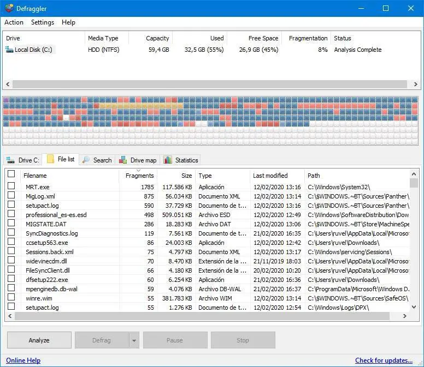
Task: Click the file list horizontal scroll right arrow
Action: pos(404,316)
